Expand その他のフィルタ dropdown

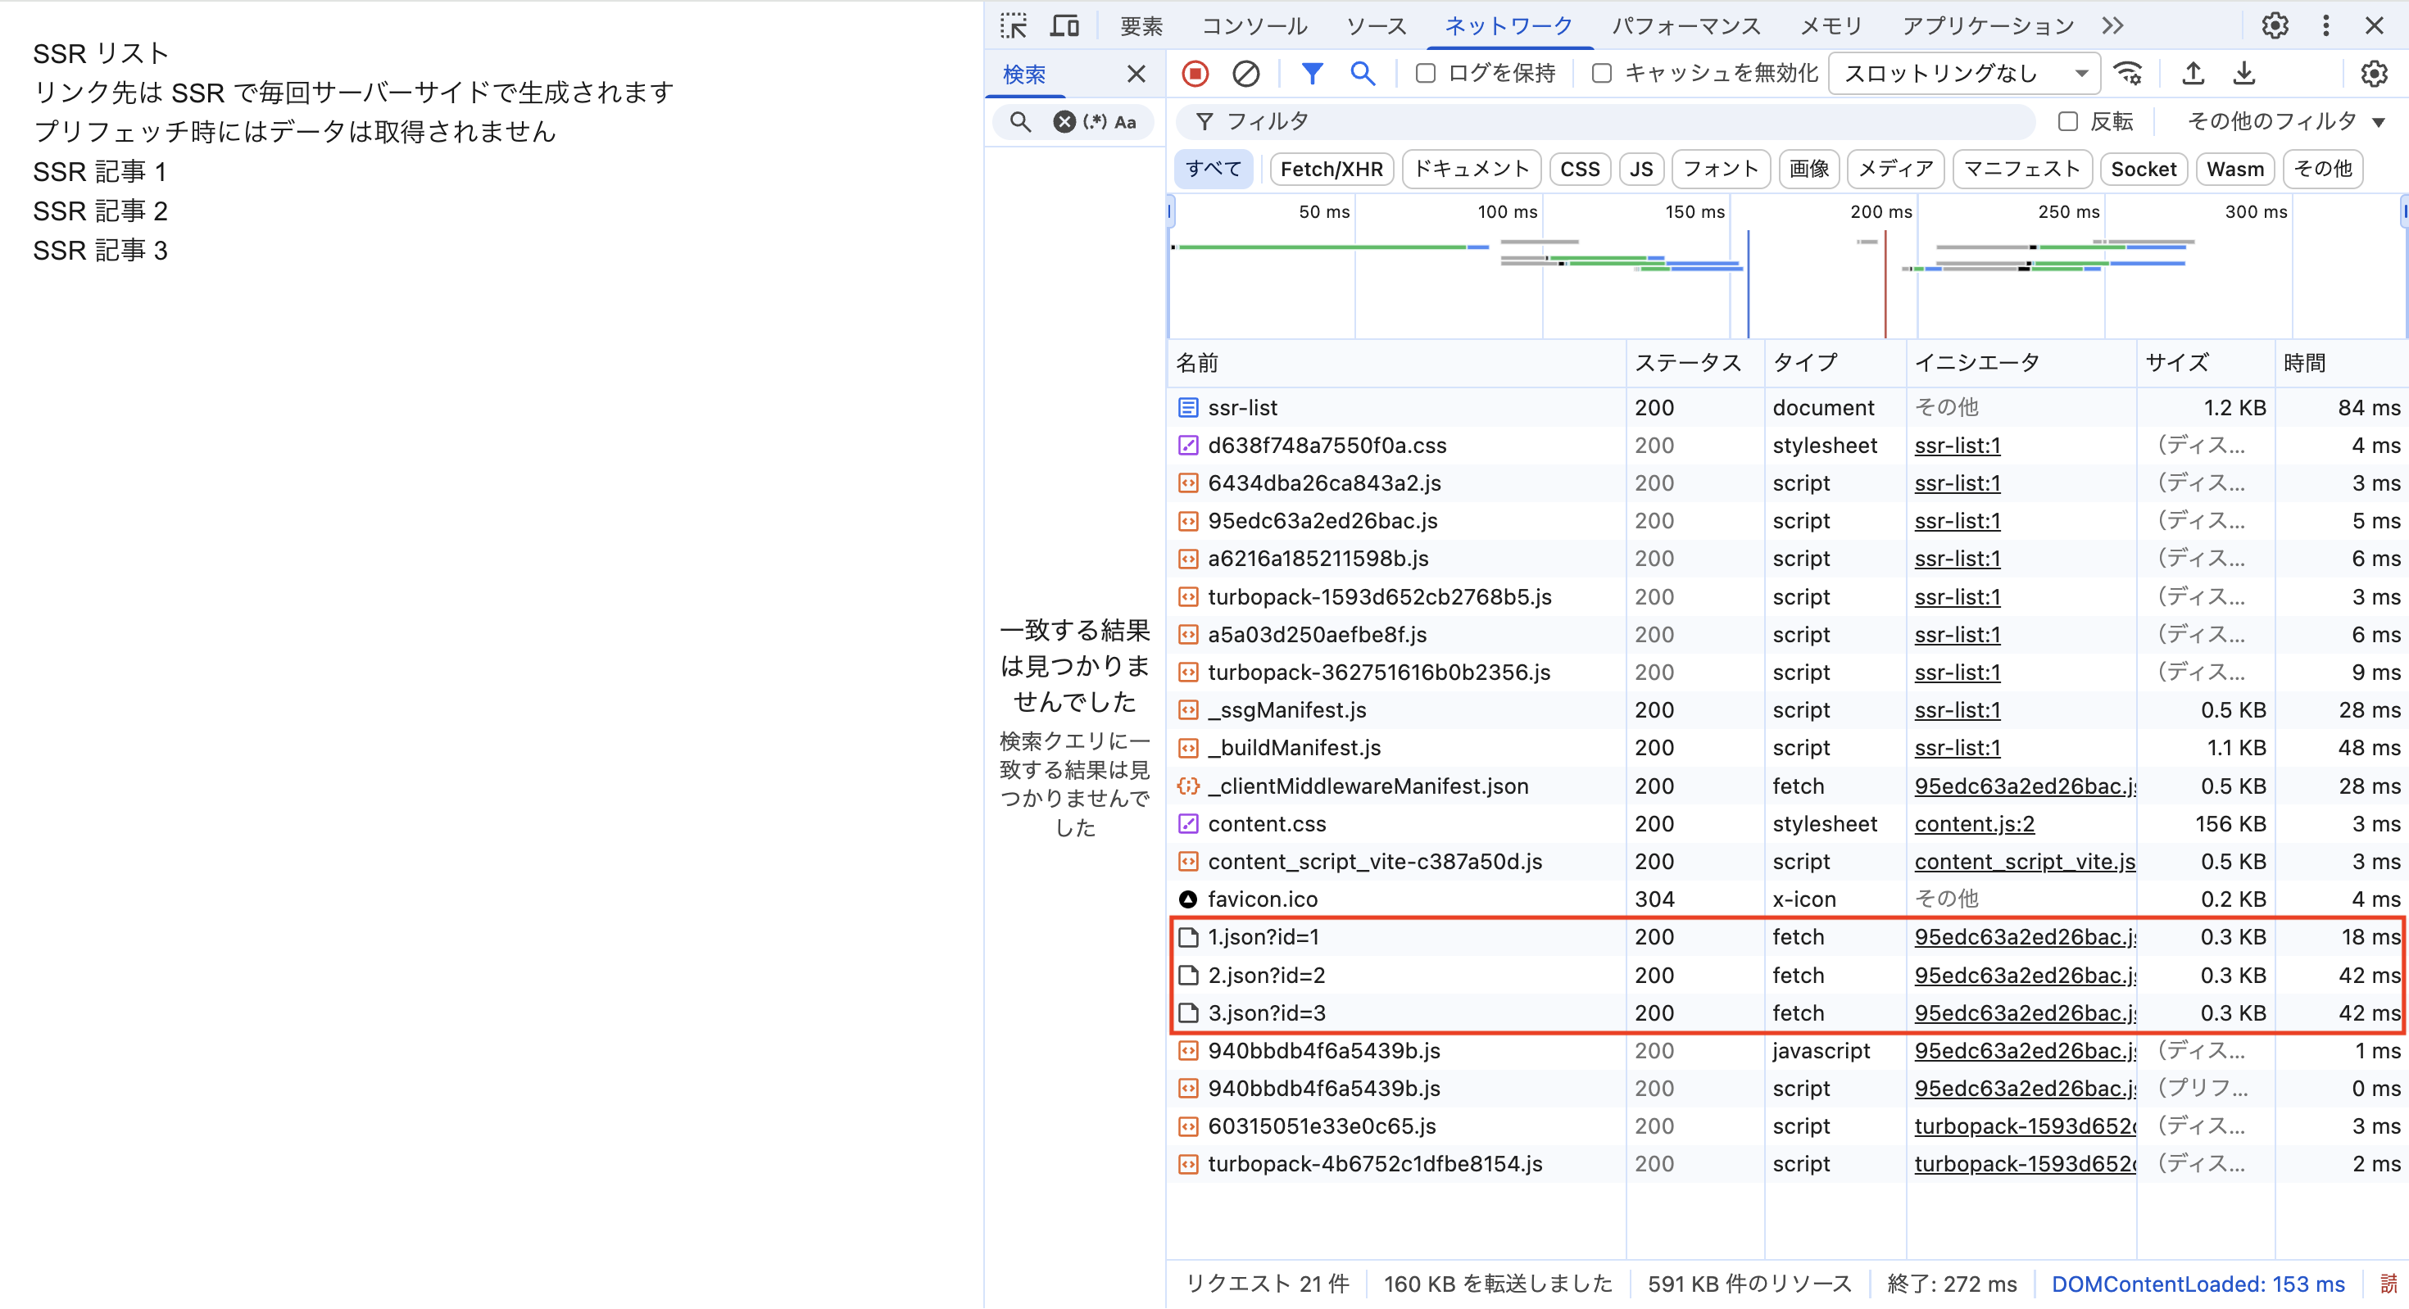[2284, 121]
